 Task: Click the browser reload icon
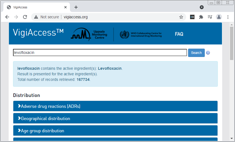point(25,17)
